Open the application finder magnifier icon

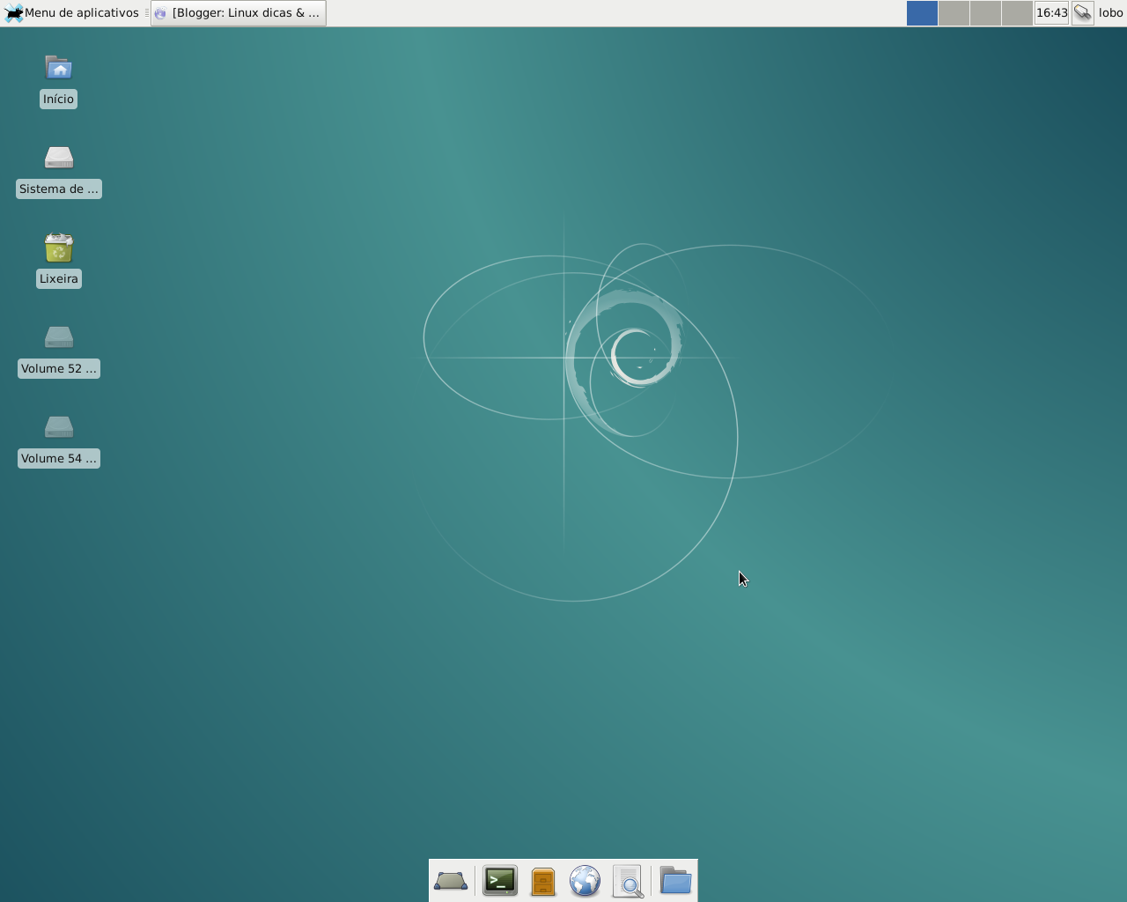pos(628,881)
